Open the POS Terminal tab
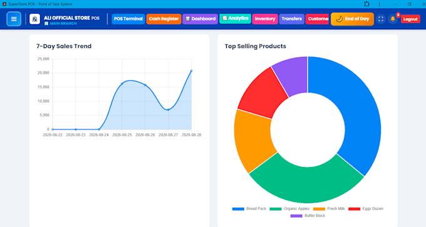426x227 pixels. click(128, 19)
